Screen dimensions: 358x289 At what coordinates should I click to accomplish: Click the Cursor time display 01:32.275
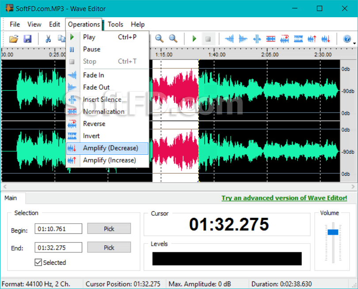click(x=229, y=224)
